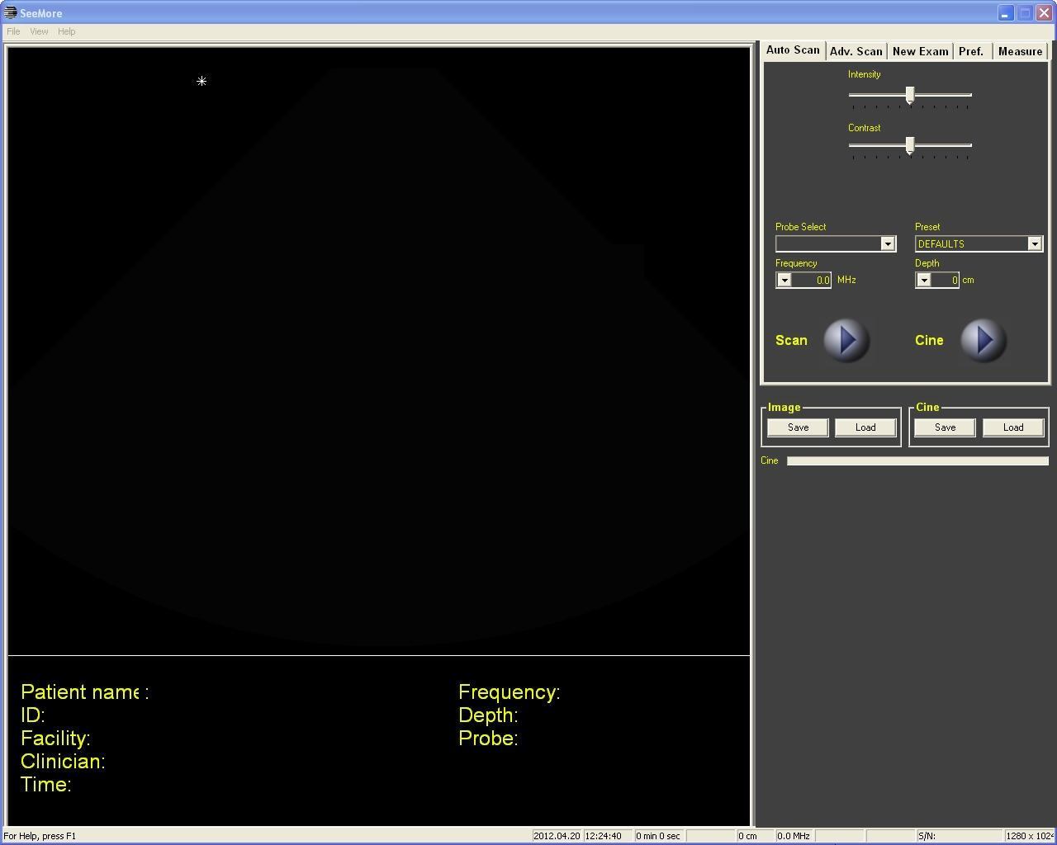Expand the Probe Select dropdown
The height and width of the screenshot is (845, 1057).
[x=888, y=243]
